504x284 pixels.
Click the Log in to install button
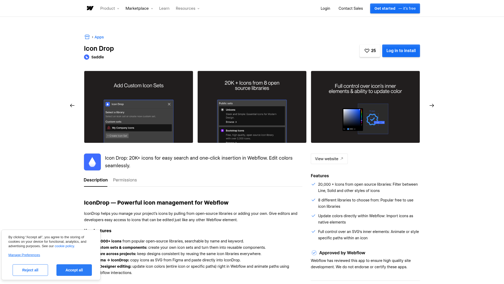(x=401, y=51)
